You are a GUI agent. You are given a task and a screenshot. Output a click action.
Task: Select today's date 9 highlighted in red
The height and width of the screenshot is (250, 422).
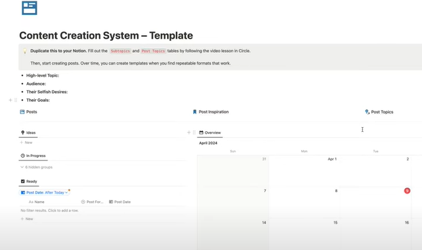pos(407,191)
